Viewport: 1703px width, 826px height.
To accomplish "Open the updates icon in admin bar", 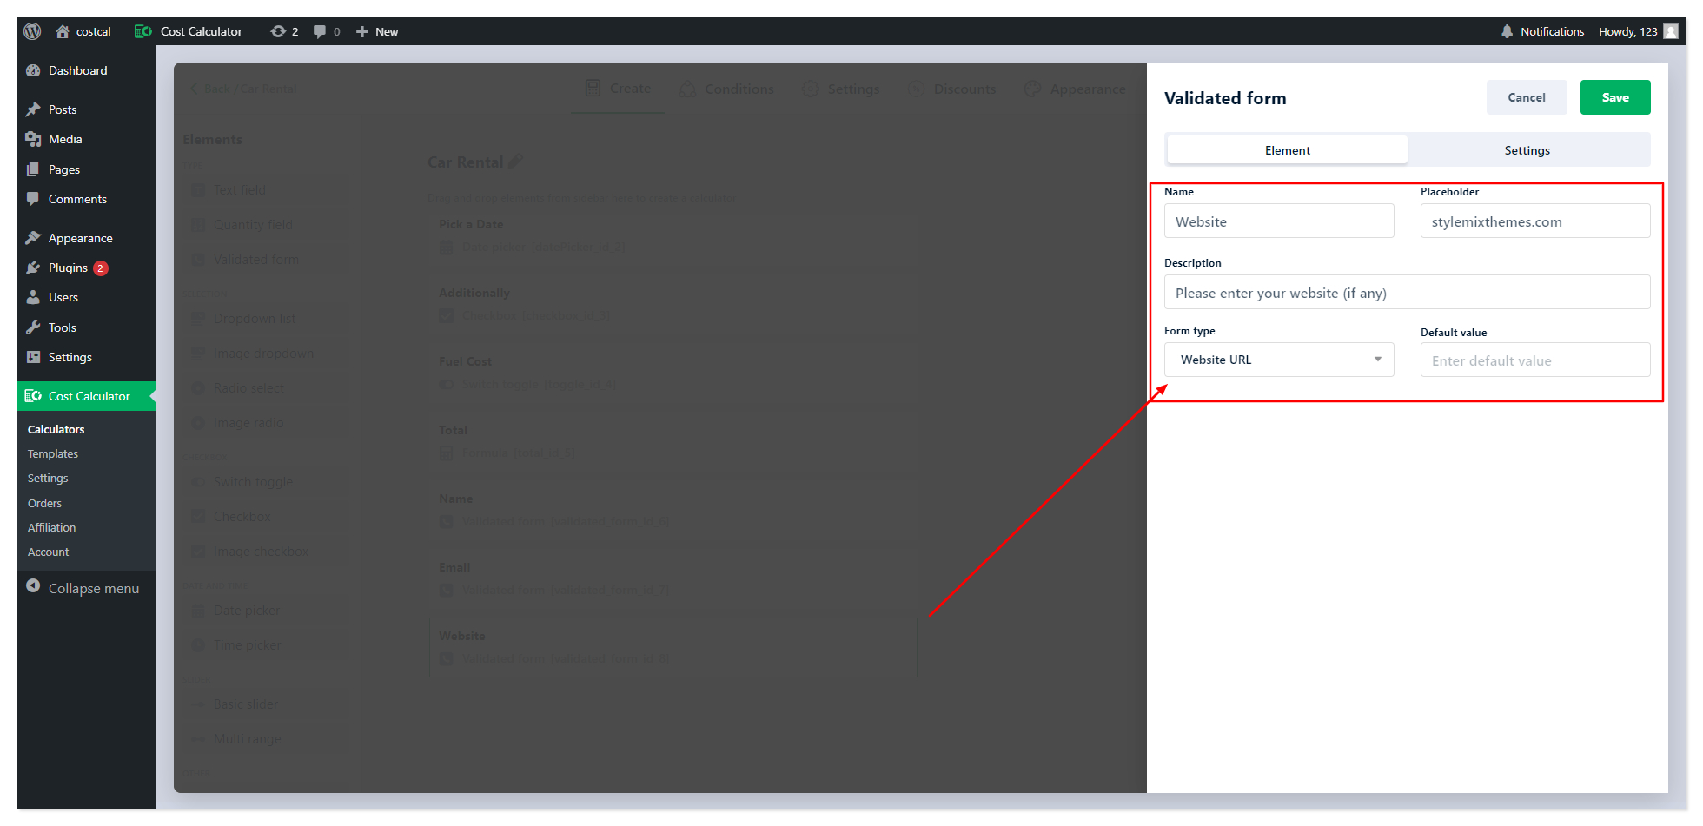I will click(x=278, y=31).
